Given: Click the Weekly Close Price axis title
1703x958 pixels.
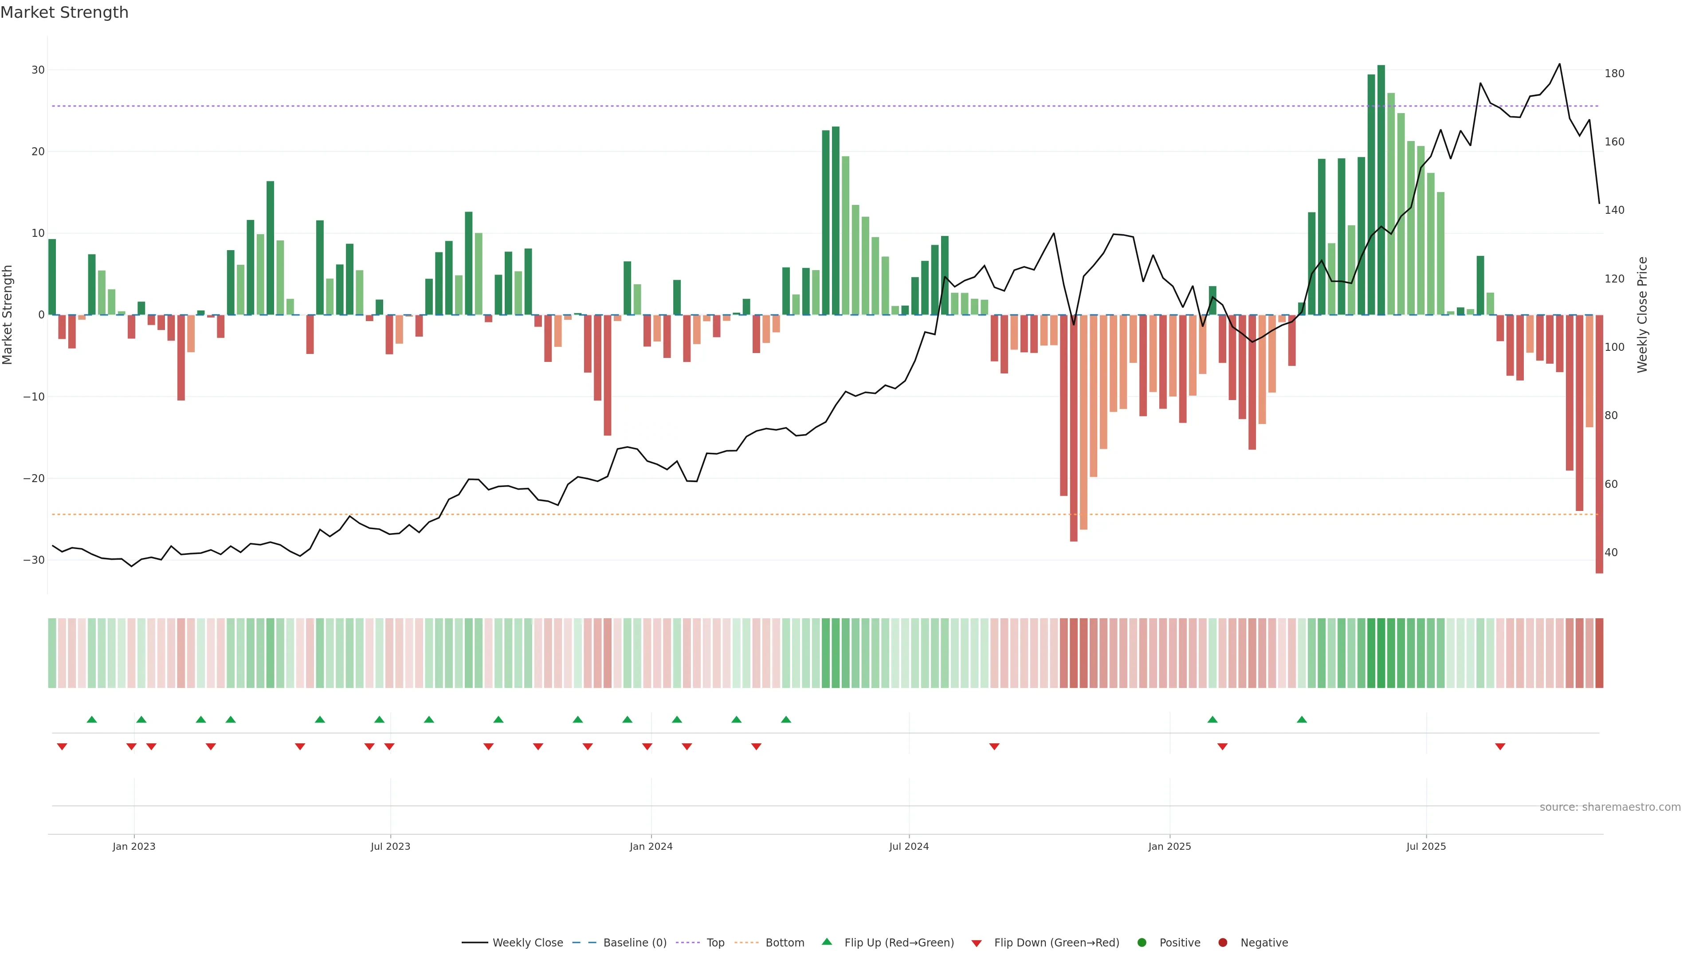Looking at the screenshot, I should coord(1643,315).
